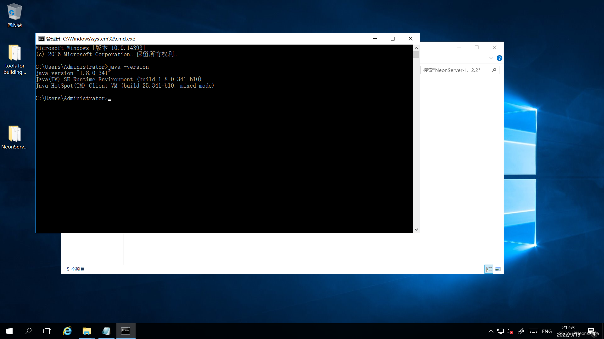Open ENG input language selector

click(x=547, y=331)
